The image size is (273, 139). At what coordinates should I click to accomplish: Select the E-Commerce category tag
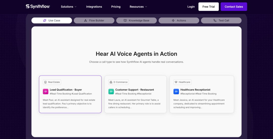click(x=119, y=82)
